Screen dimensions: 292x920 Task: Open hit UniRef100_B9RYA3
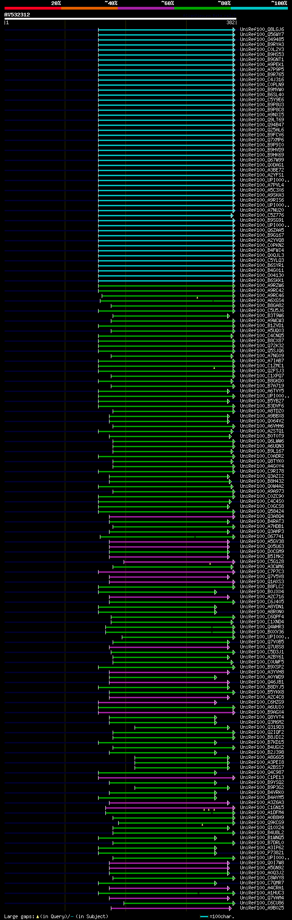(x=262, y=44)
